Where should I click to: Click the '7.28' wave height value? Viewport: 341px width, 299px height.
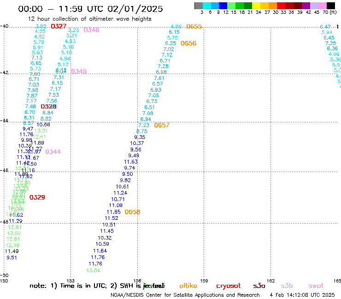pos(163,66)
